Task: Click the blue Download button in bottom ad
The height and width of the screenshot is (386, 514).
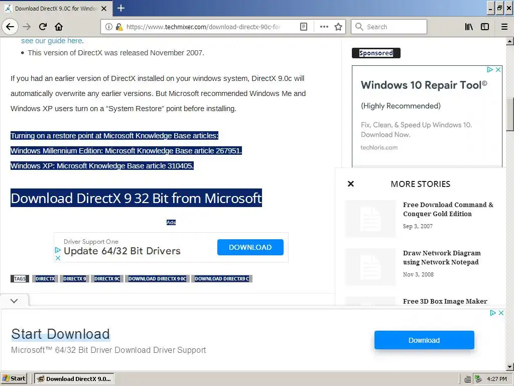Action: click(x=424, y=340)
